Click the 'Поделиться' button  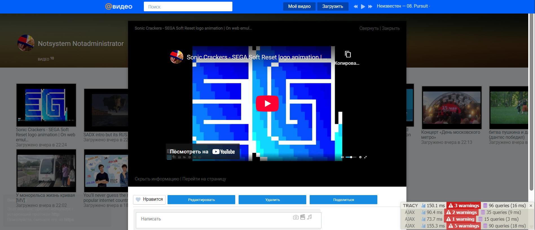pos(344,200)
